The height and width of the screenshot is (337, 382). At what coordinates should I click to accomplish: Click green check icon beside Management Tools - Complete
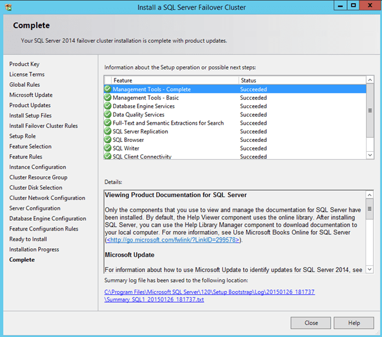[108, 89]
